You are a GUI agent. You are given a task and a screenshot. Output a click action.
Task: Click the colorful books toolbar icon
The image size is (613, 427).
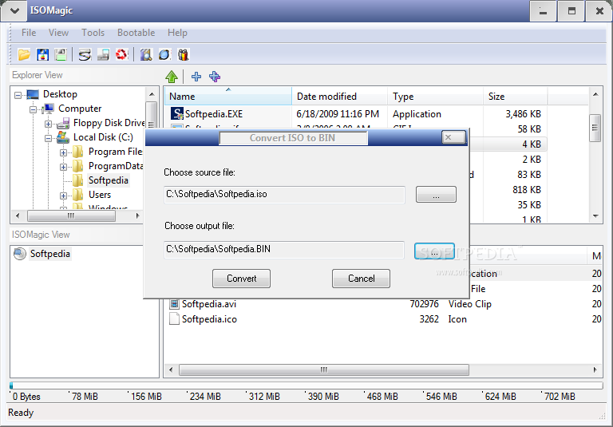point(184,54)
